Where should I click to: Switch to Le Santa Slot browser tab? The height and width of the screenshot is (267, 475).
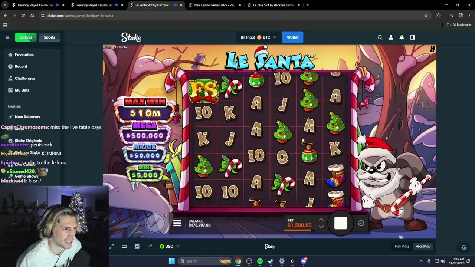[x=153, y=5]
